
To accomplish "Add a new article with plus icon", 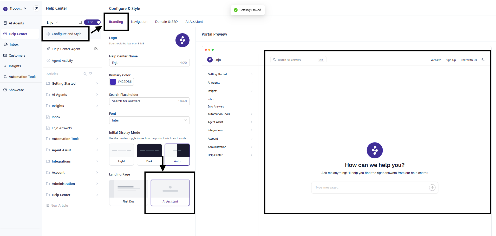I will point(96,74).
